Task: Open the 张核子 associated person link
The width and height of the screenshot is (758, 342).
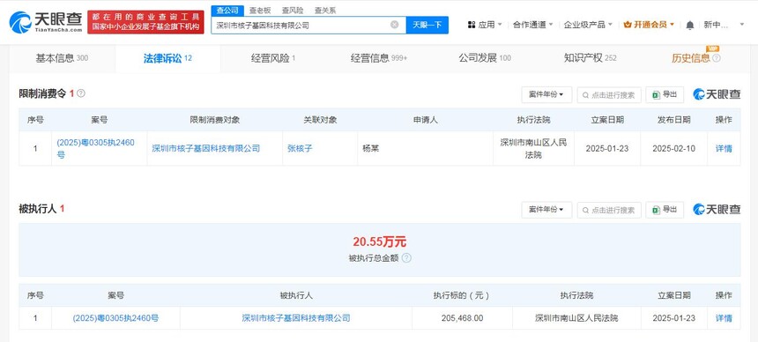Action: (x=300, y=148)
